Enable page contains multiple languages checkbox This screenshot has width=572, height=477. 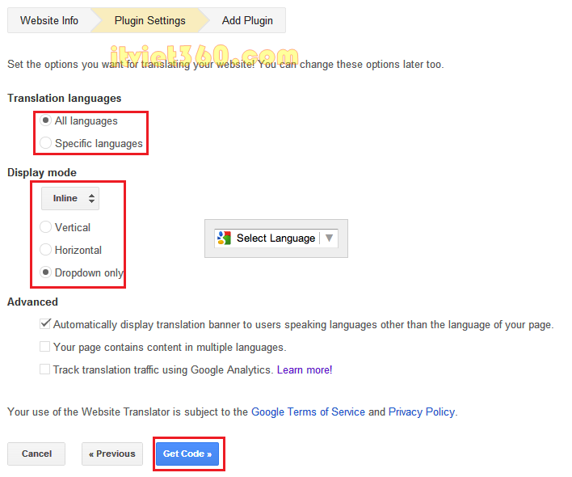click(45, 347)
